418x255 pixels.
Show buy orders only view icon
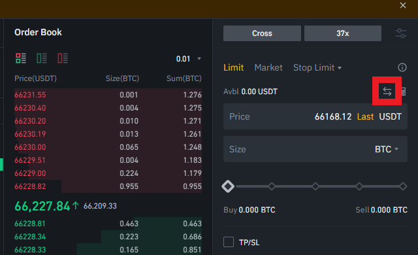pos(42,58)
